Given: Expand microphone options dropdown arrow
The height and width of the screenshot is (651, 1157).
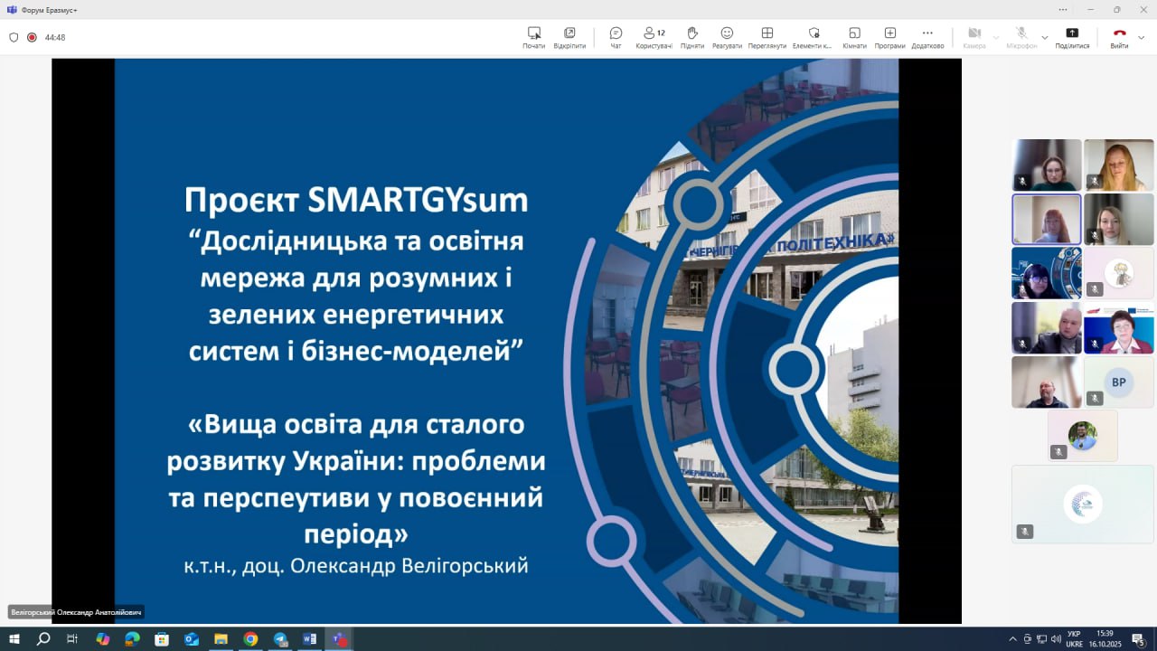Looking at the screenshot, I should (x=1045, y=38).
